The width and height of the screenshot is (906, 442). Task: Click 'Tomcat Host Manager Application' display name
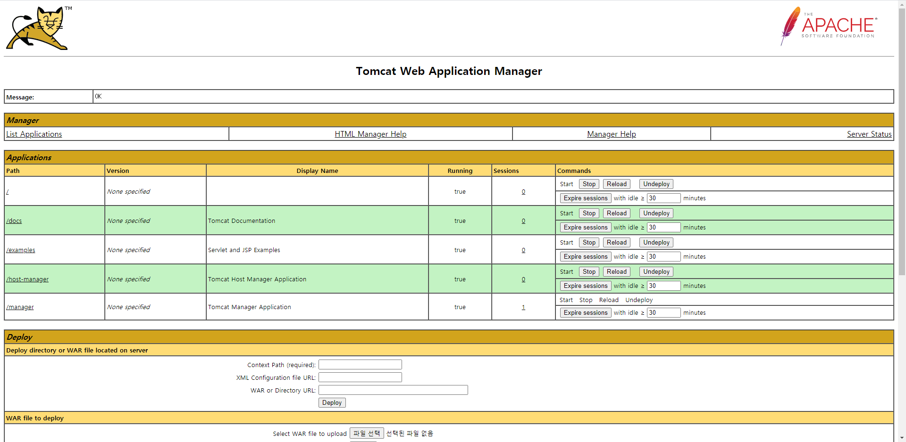coord(257,279)
